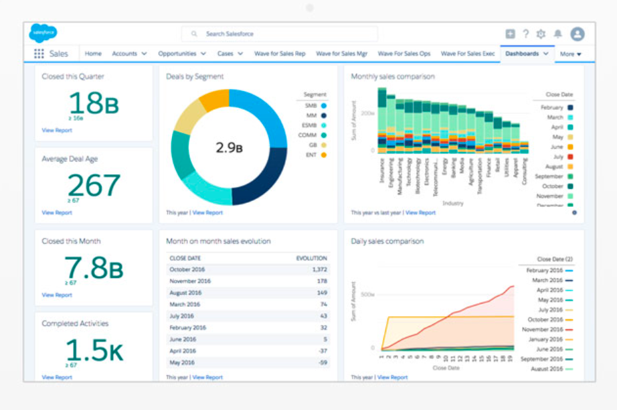617x410 pixels.
Task: View notifications via the bell icon
Action: pyautogui.click(x=558, y=34)
